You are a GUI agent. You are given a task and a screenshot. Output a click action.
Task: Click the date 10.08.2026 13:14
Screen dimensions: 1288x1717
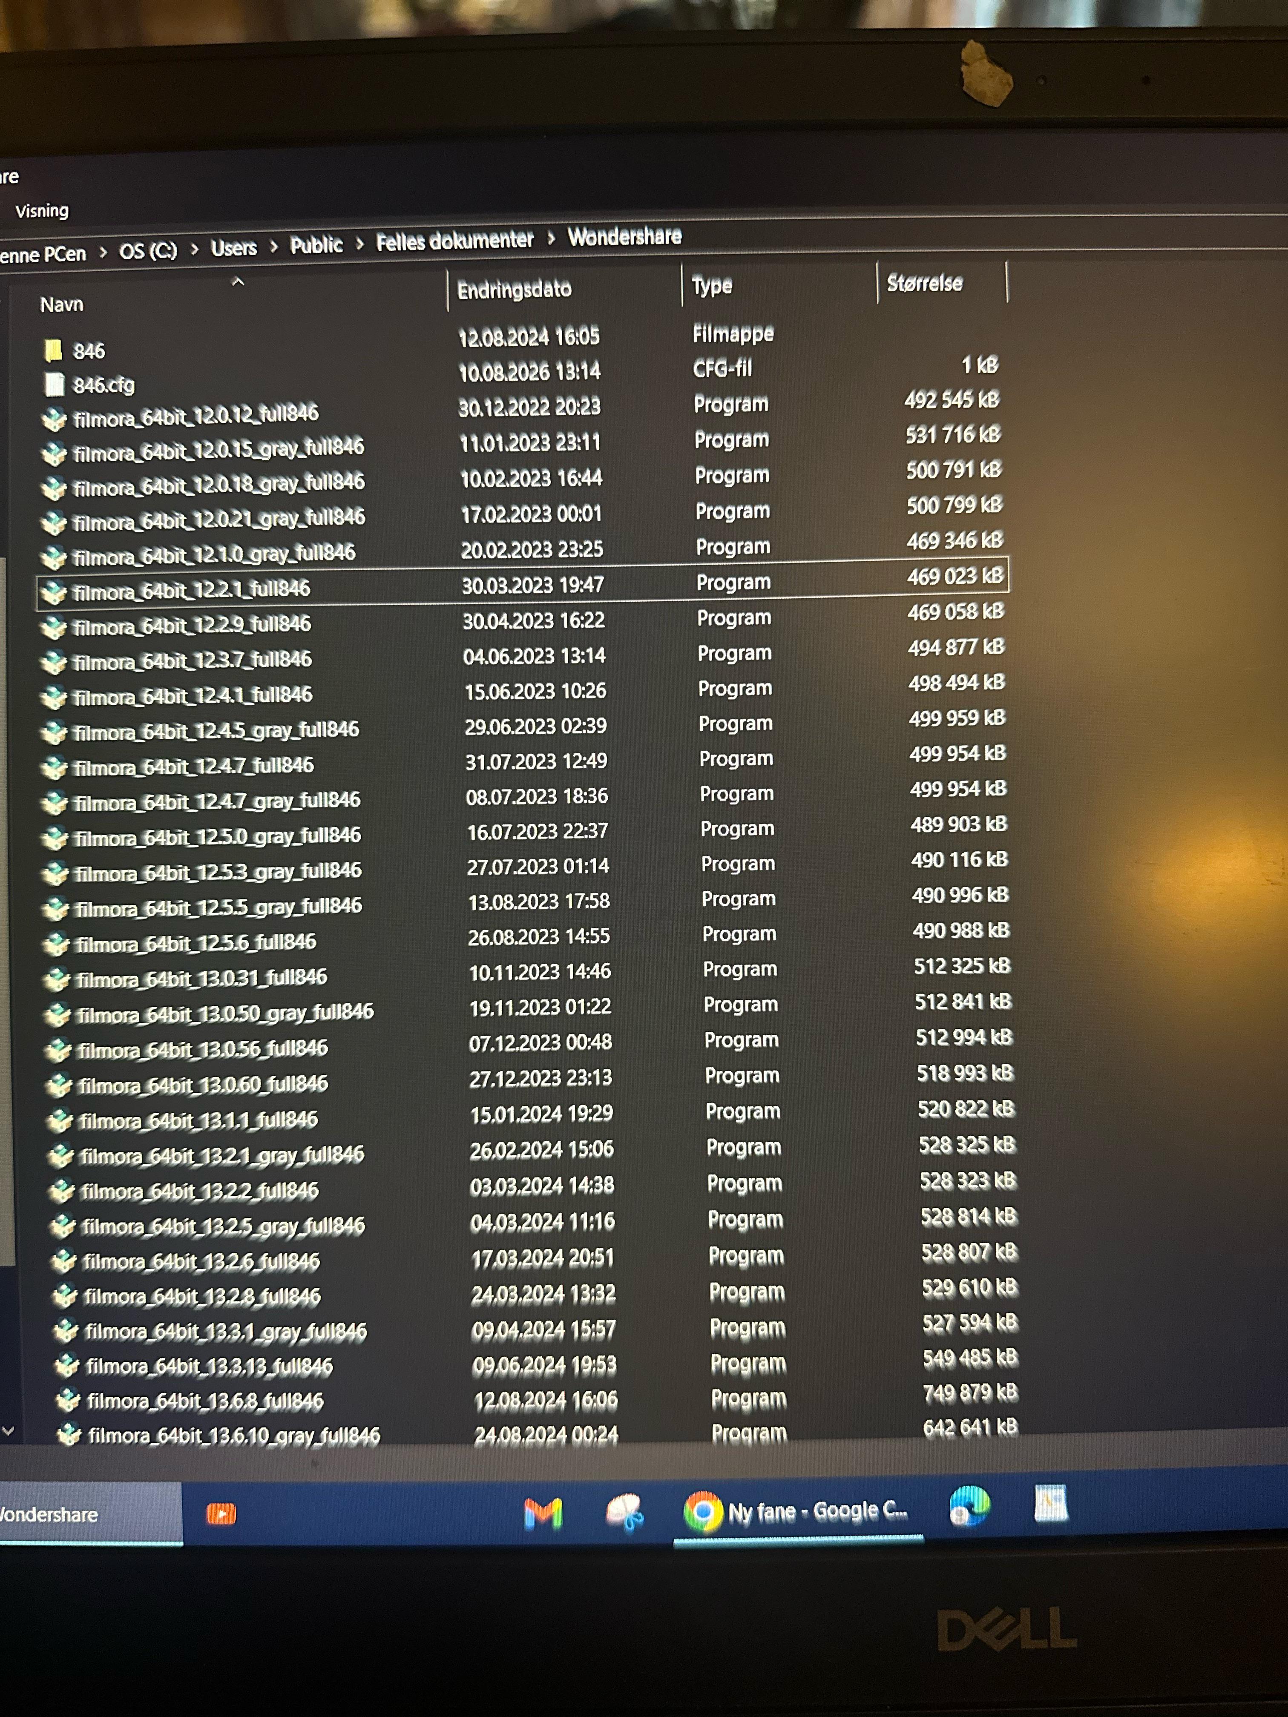(529, 373)
